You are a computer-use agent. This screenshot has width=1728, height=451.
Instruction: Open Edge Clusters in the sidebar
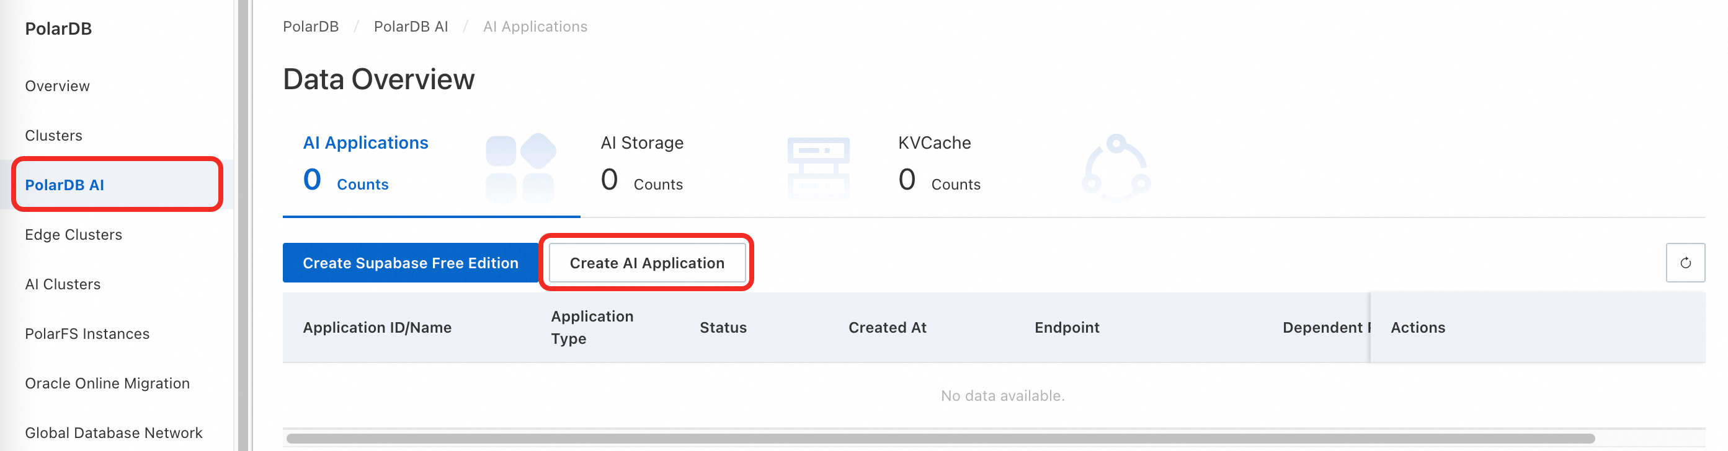(73, 235)
